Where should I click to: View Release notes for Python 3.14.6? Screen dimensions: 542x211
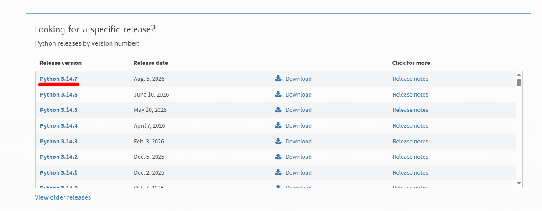tap(410, 94)
